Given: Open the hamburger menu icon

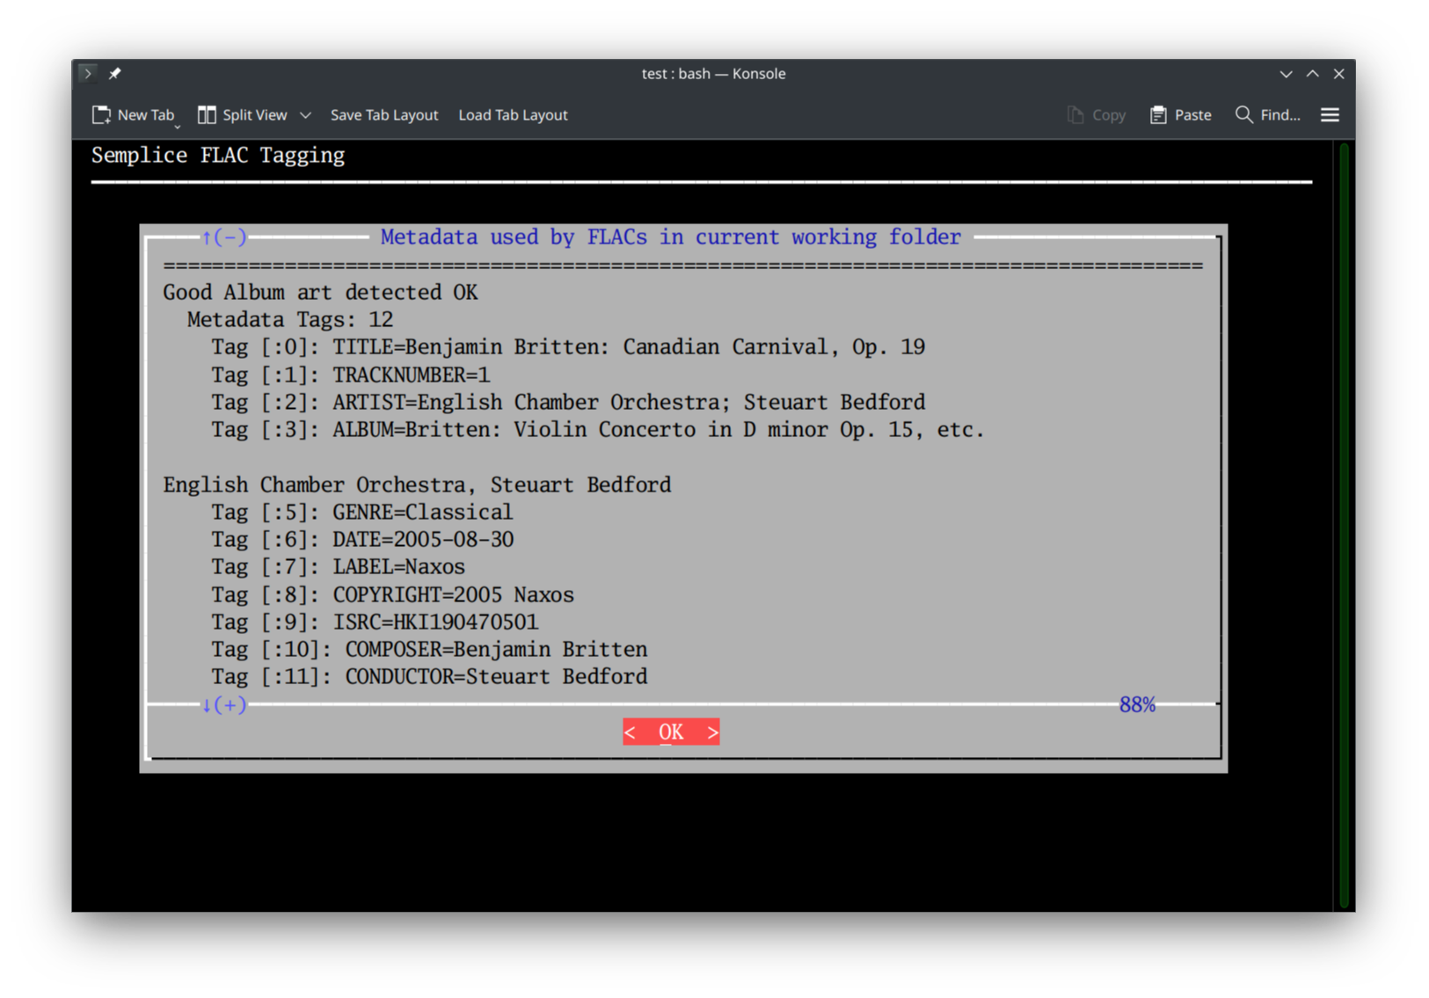Looking at the screenshot, I should (x=1330, y=114).
